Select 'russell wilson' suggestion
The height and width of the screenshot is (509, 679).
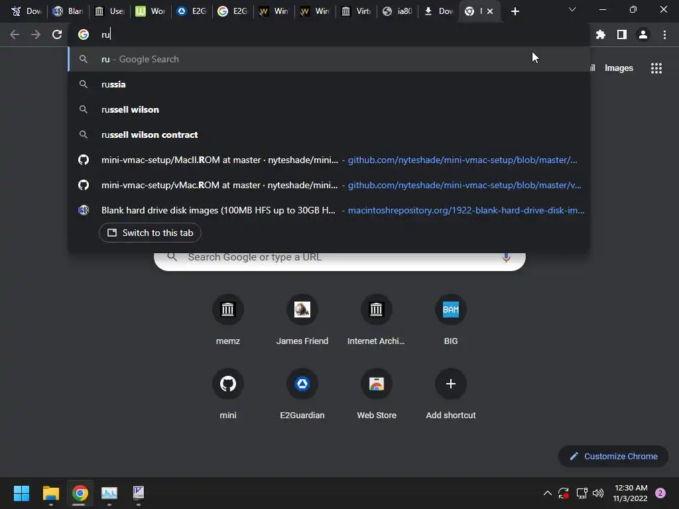tap(329, 109)
